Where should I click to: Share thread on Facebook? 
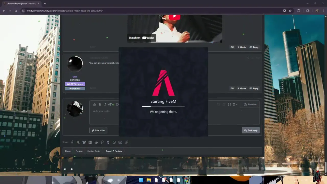[72, 142]
